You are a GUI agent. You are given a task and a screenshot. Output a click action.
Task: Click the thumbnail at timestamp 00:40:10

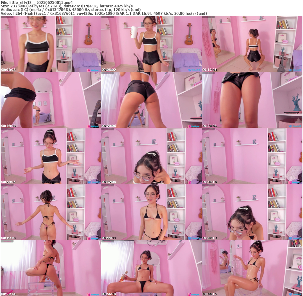(x=51, y=212)
